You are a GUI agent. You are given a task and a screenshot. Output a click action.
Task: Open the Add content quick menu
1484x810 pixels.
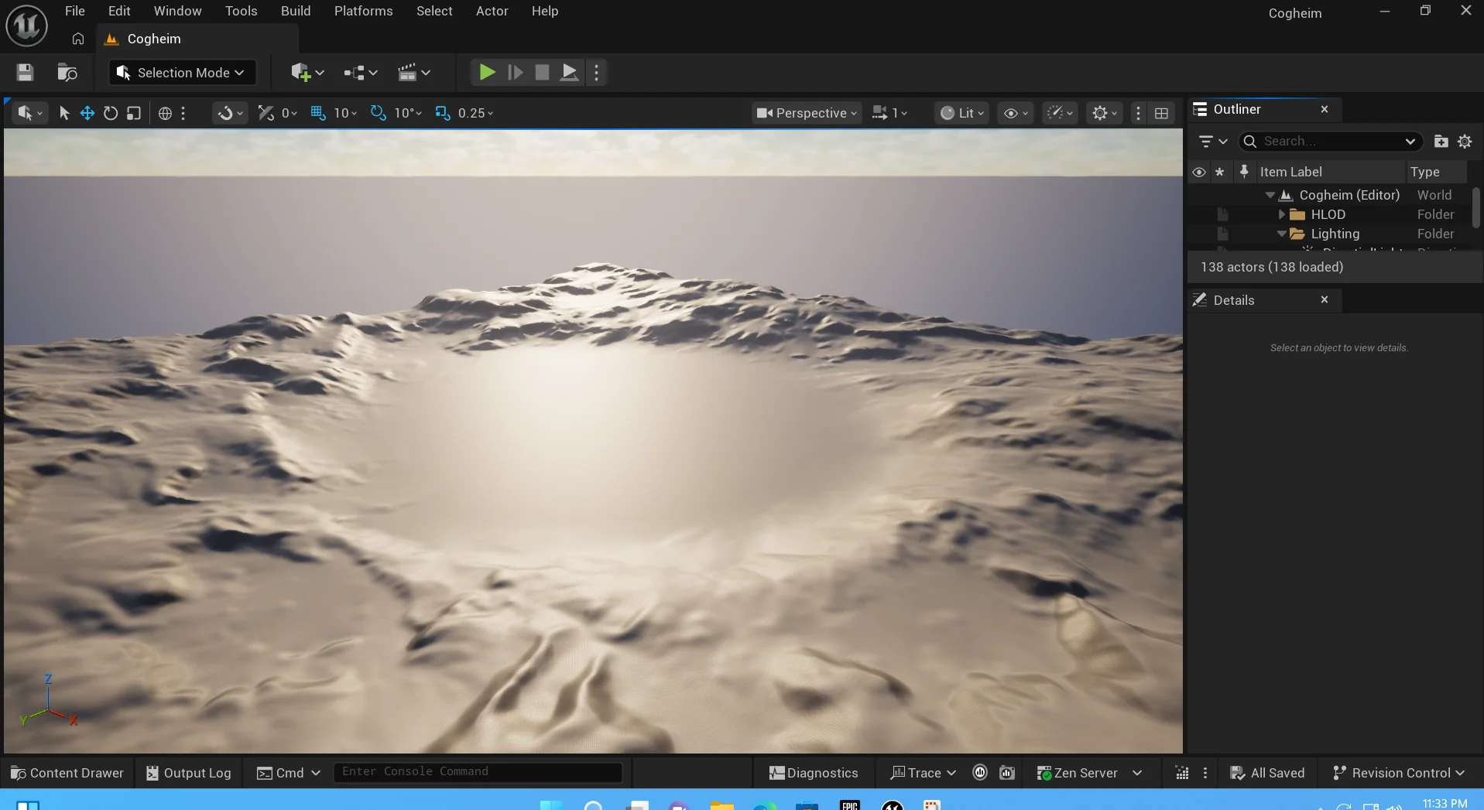307,73
